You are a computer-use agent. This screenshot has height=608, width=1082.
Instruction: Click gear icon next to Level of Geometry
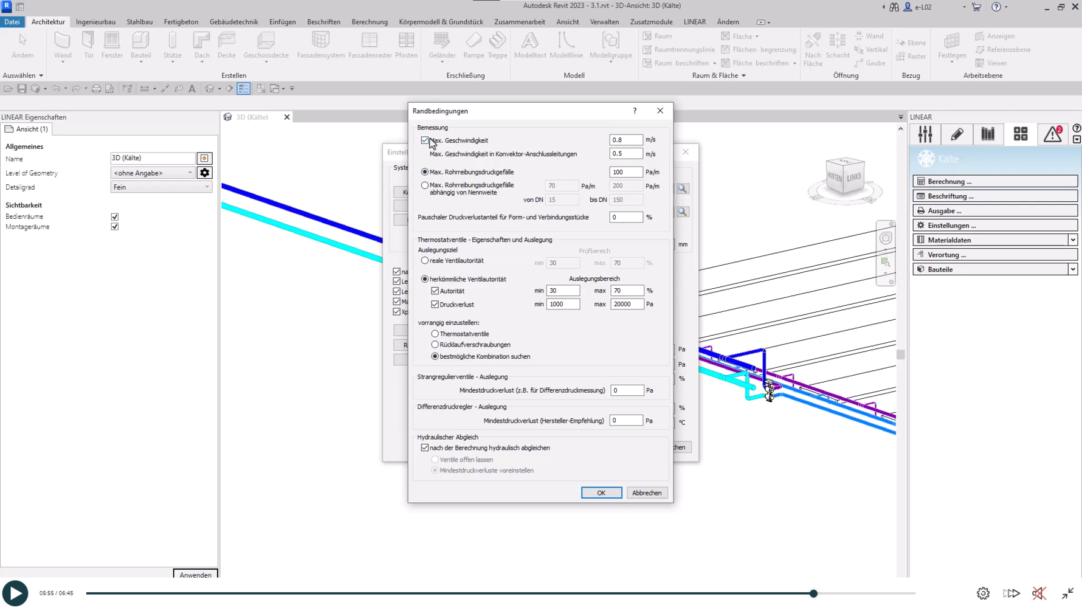tap(205, 173)
